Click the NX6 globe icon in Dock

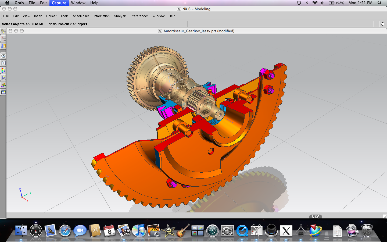click(x=315, y=231)
